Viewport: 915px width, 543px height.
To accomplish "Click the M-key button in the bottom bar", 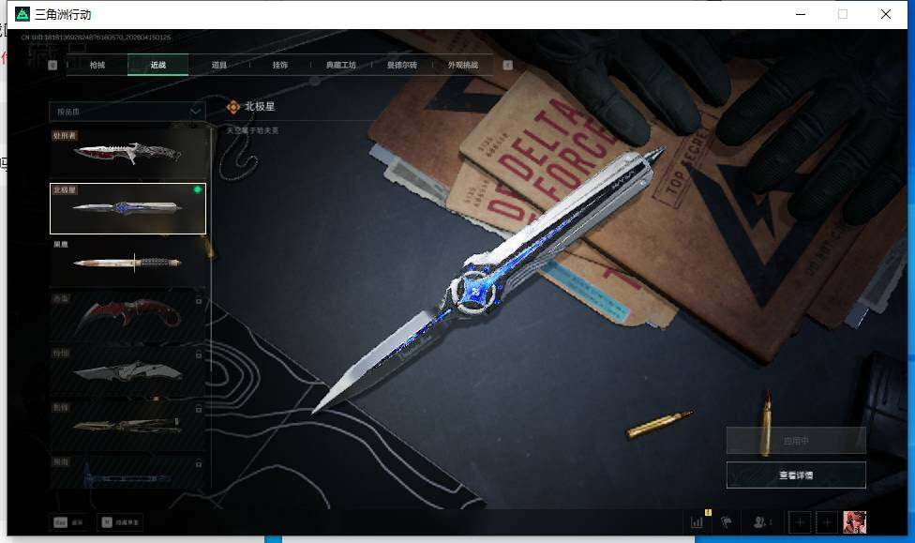I will tap(120, 522).
